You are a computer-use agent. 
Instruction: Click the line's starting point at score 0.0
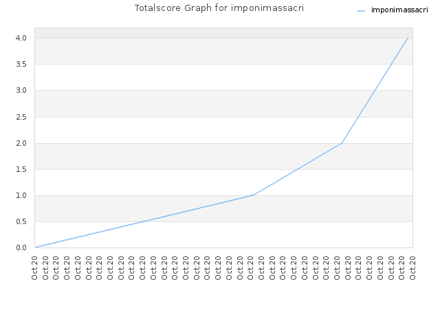tap(35, 247)
